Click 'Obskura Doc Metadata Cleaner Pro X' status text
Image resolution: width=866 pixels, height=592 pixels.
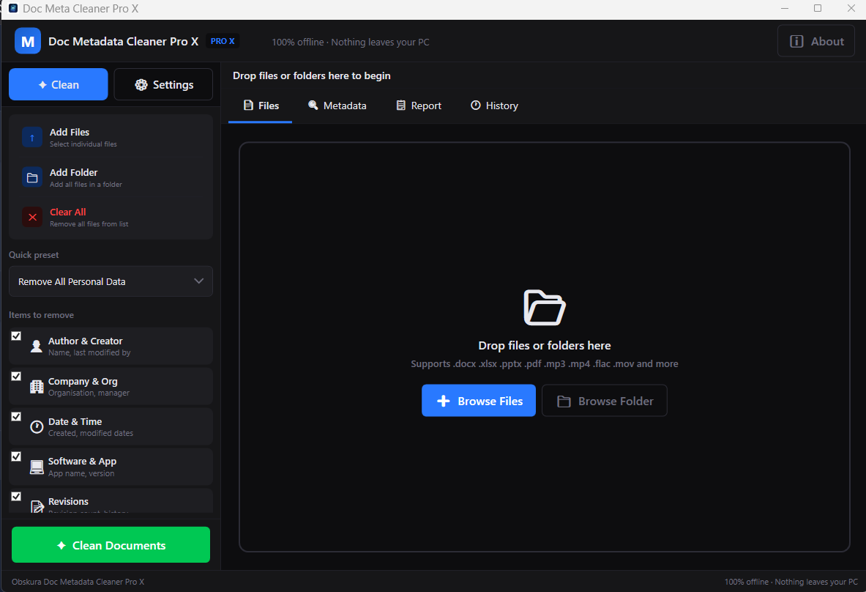(x=78, y=582)
